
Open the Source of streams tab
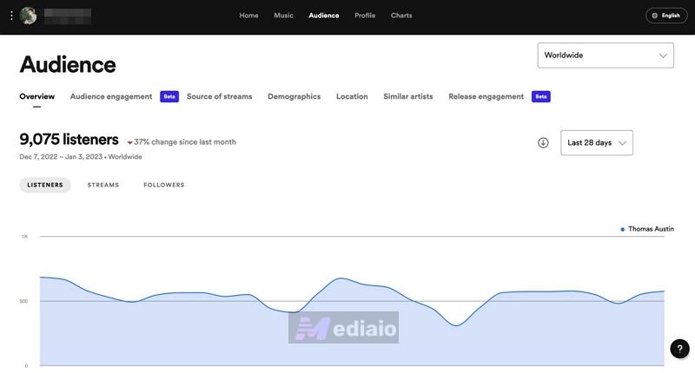pos(219,96)
